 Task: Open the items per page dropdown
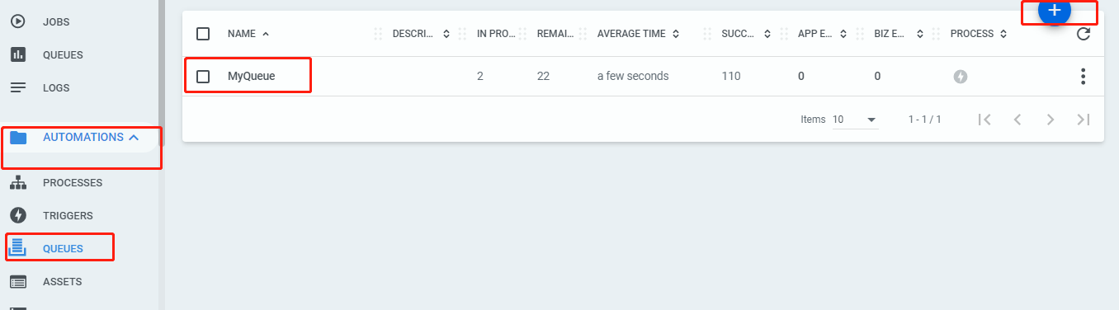coord(855,120)
